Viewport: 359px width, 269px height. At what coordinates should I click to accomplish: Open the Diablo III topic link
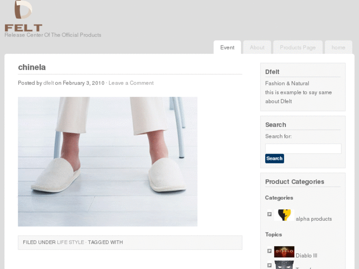306,256
